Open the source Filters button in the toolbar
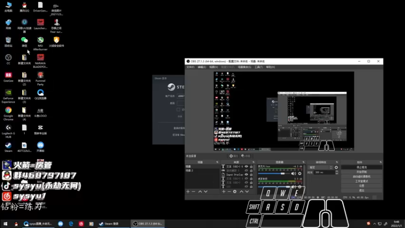 click(246, 156)
